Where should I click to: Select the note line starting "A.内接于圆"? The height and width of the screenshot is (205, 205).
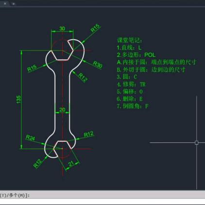tap(157, 62)
